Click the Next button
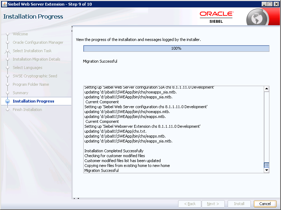 pyautogui.click(x=213, y=204)
